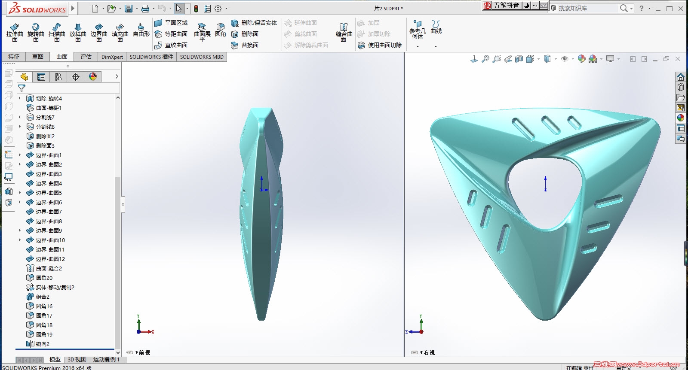Select the 拉伸曲面 extruded surface tool
688x370 pixels.
tap(15, 32)
